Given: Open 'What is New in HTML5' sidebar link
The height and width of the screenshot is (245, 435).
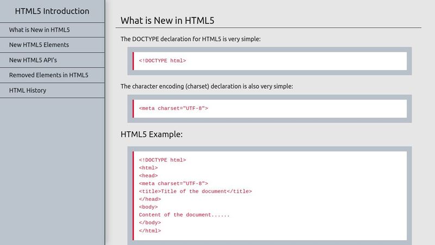Looking at the screenshot, I should (52, 30).
